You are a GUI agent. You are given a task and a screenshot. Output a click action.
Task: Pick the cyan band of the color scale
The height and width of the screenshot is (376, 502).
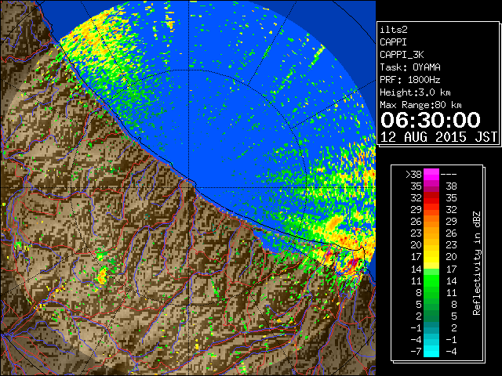431,351
